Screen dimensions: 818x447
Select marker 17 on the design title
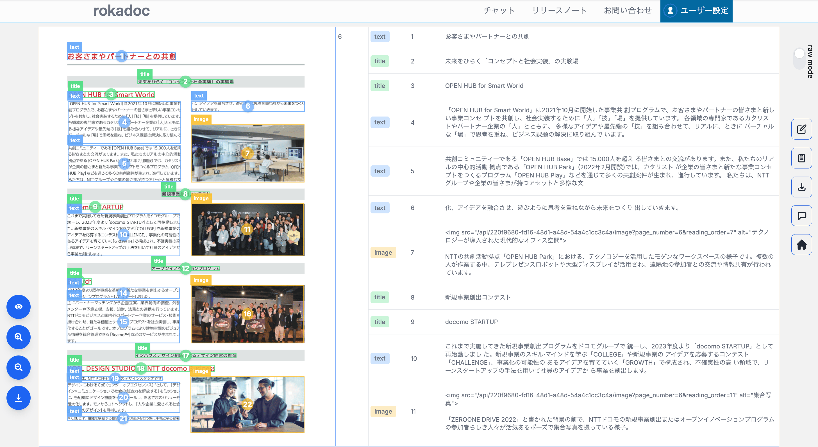click(185, 355)
